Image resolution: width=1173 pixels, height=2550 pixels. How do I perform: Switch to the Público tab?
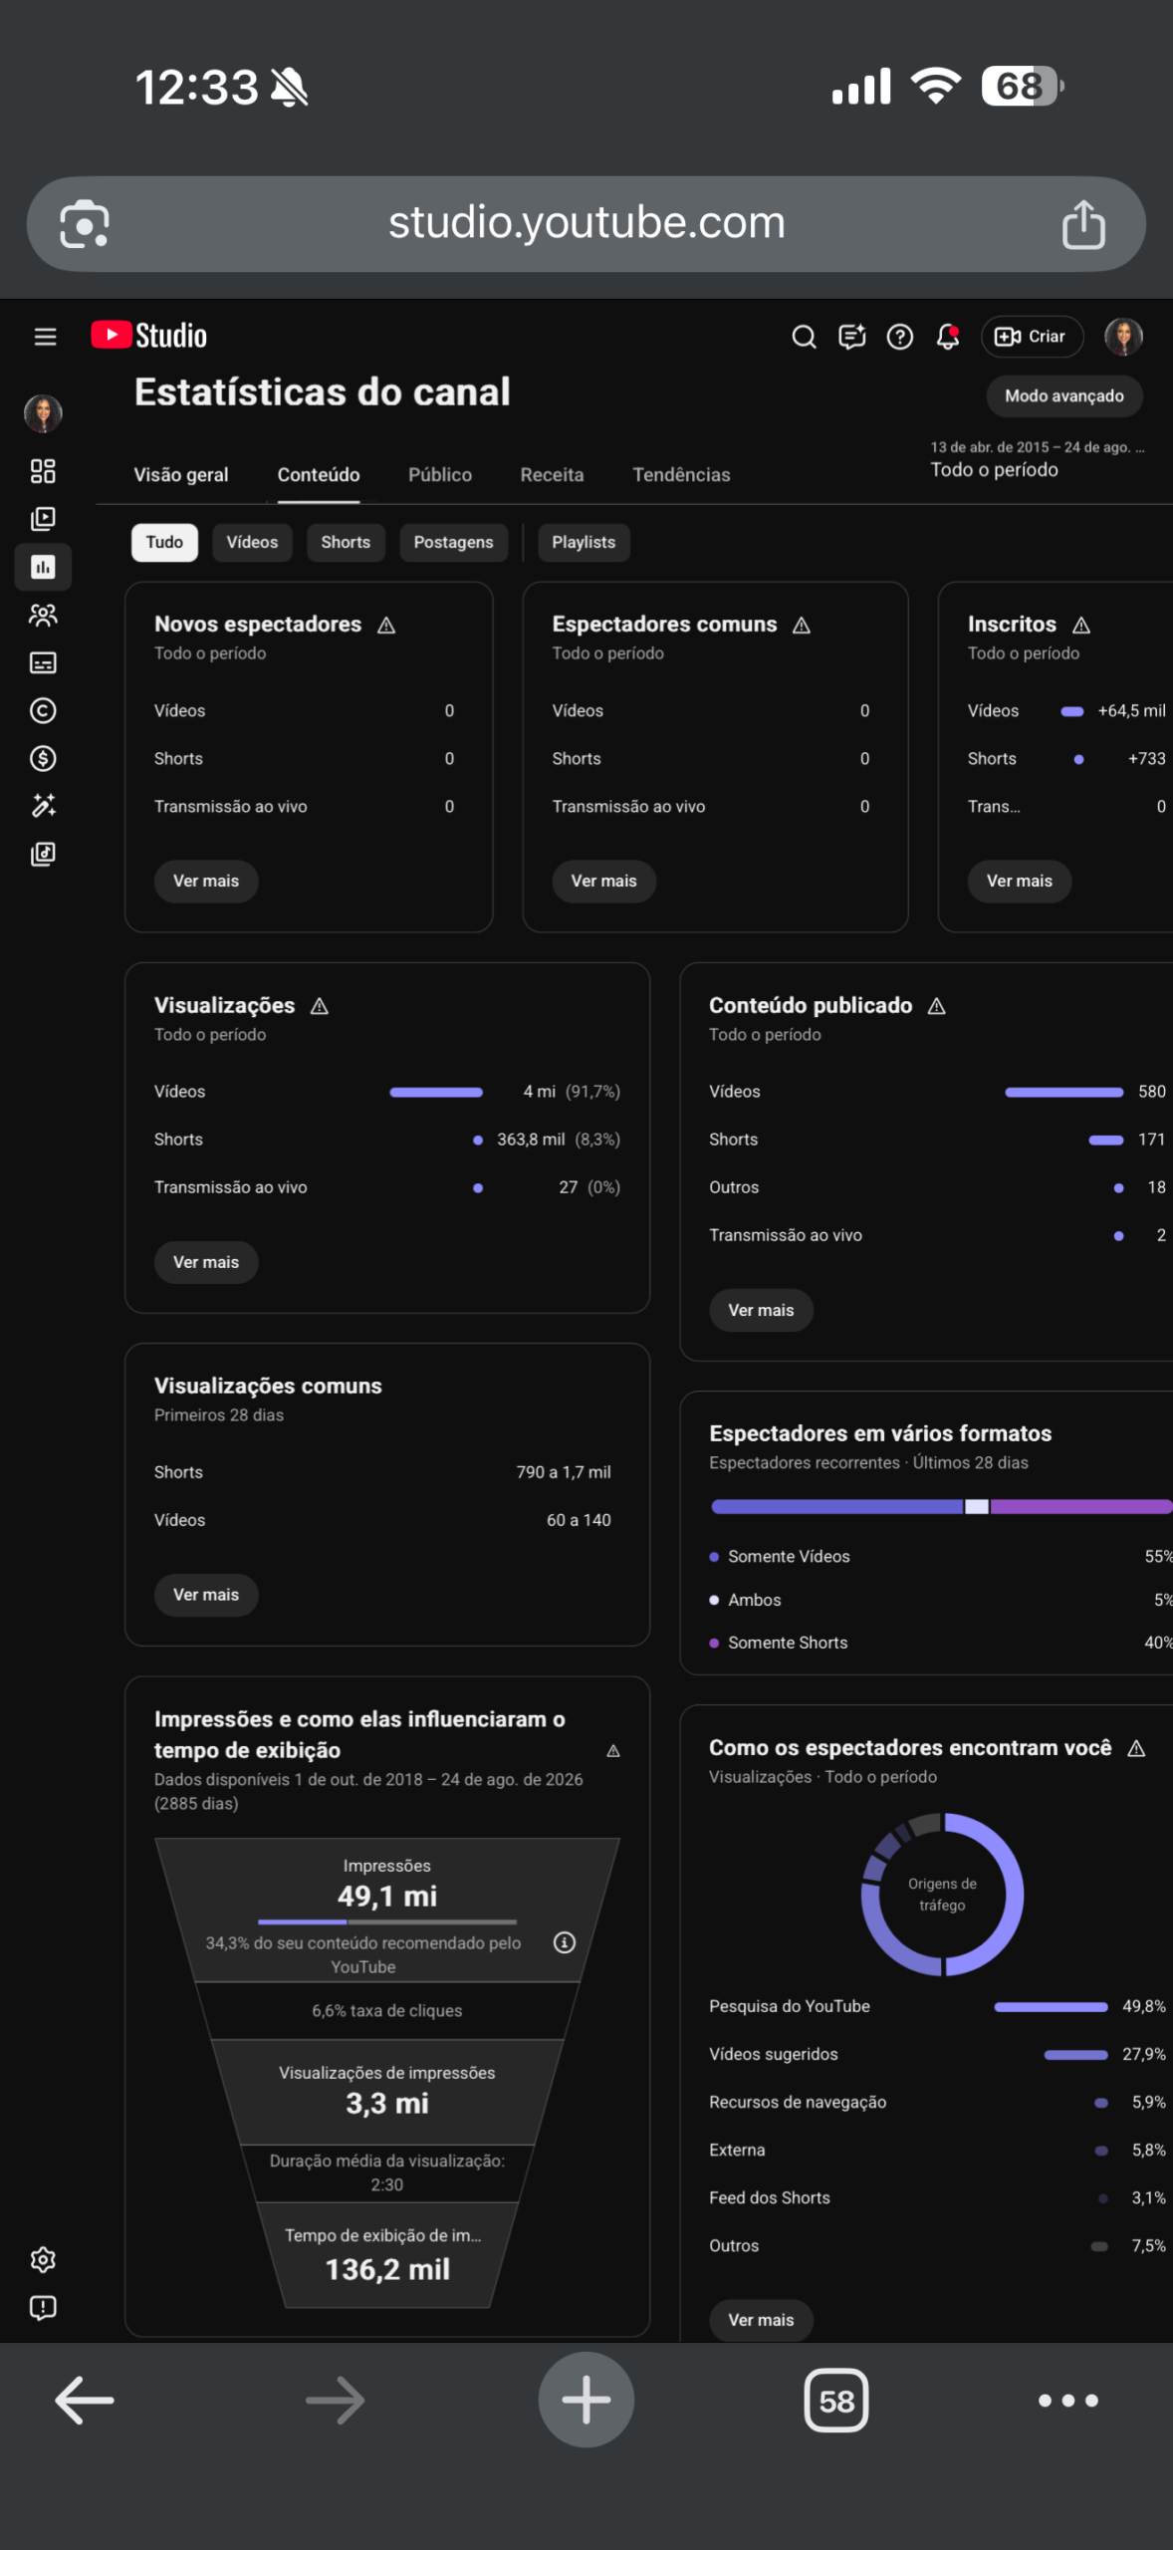pos(440,475)
